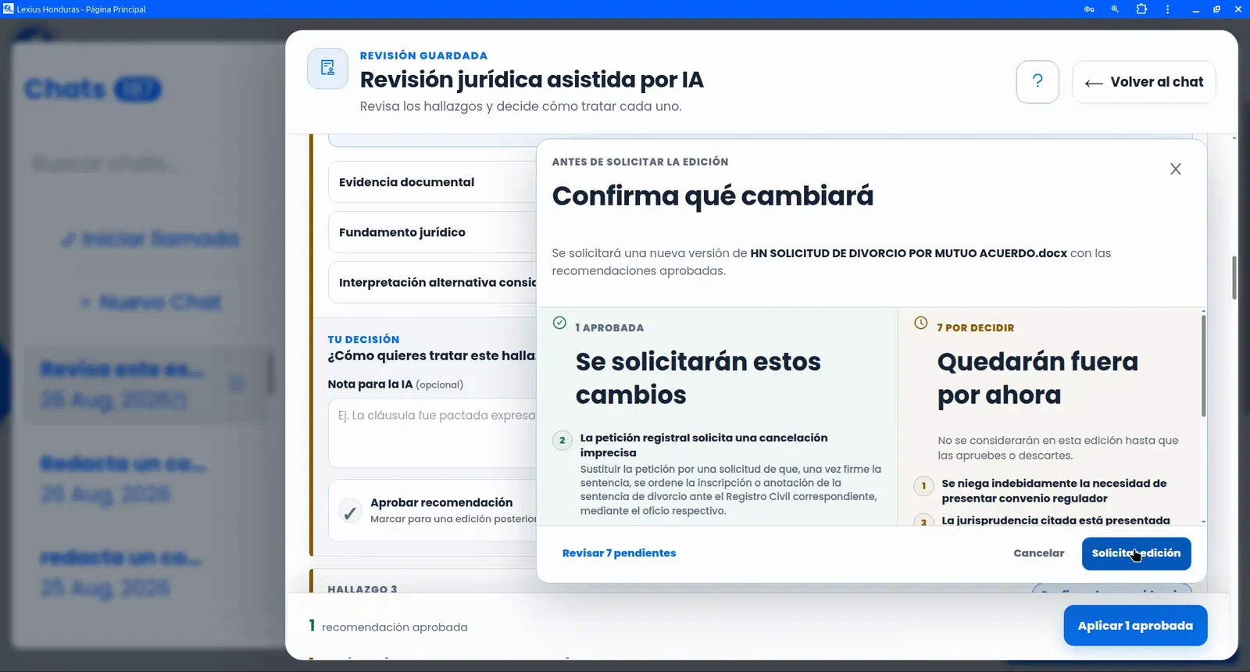Expand the Evidencia documental section
Image resolution: width=1250 pixels, height=672 pixels.
pos(432,182)
